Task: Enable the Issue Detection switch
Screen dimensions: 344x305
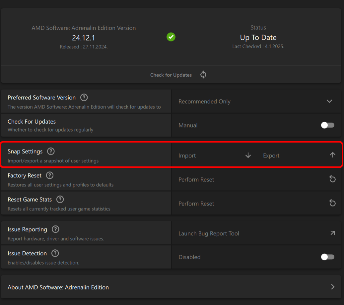Action: (x=327, y=257)
